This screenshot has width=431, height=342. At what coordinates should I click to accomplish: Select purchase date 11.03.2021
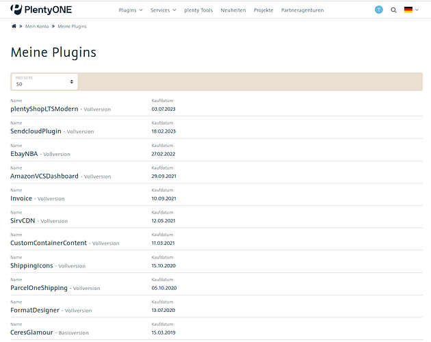pyautogui.click(x=163, y=243)
